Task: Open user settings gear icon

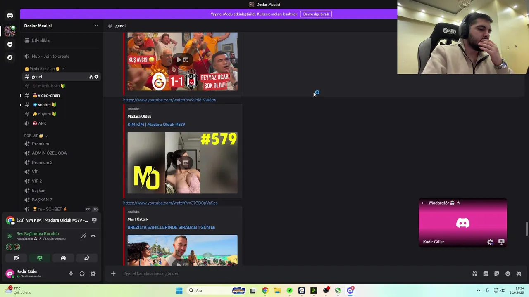Action: [93, 273]
